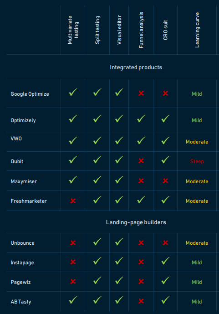Image resolution: width=219 pixels, height=314 pixels.
Task: Click the Integrated products section heading
Action: 136,67
